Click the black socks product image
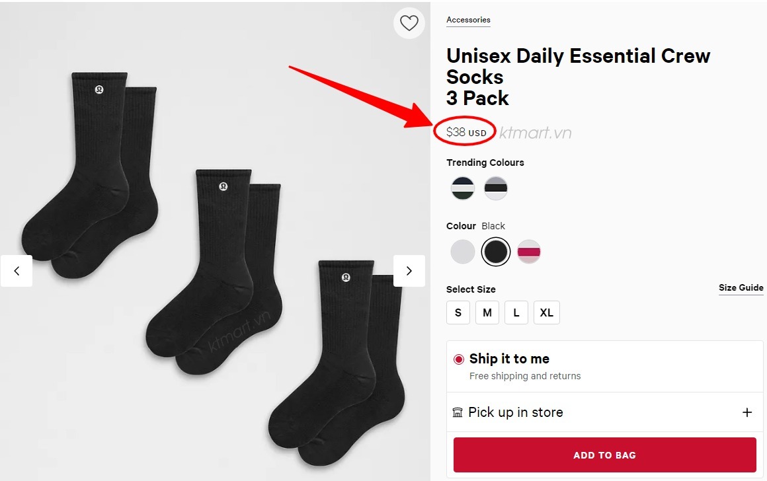Image resolution: width=767 pixels, height=481 pixels. [212, 264]
